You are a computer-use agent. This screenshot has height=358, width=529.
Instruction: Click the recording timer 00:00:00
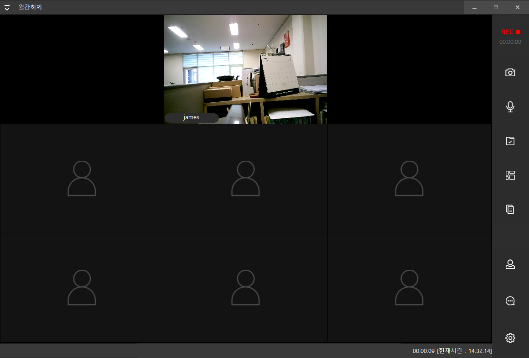(510, 42)
